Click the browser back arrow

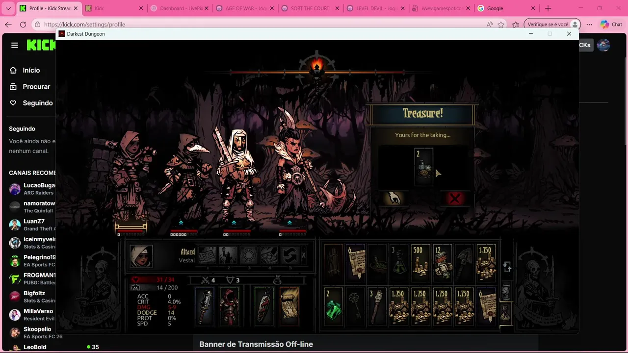coord(8,25)
